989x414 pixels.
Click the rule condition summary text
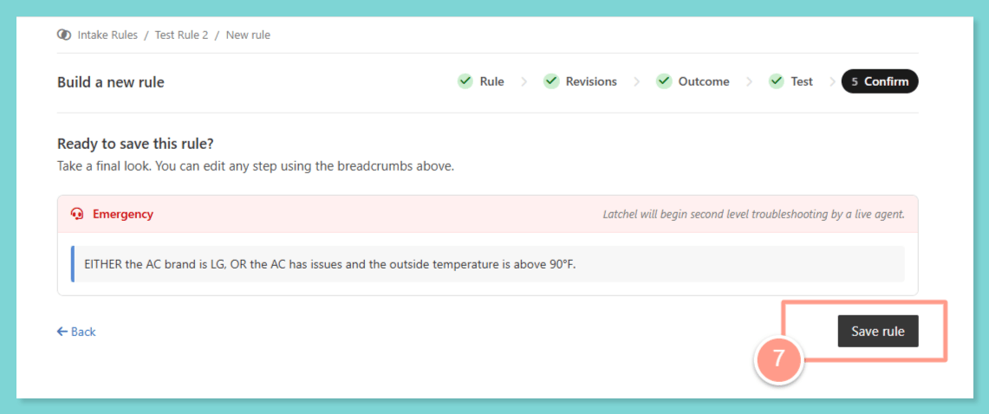(330, 264)
